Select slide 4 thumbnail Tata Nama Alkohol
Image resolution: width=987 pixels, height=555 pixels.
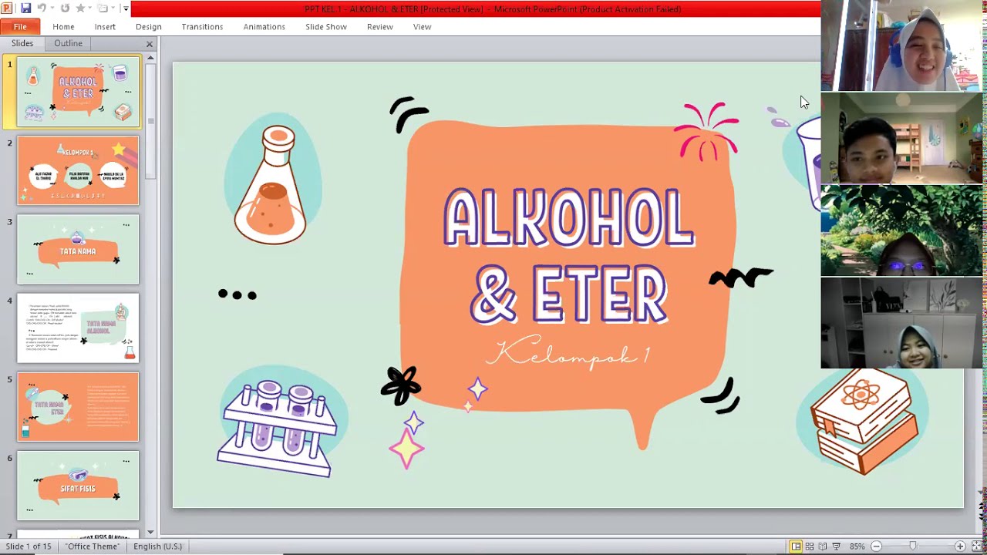78,328
